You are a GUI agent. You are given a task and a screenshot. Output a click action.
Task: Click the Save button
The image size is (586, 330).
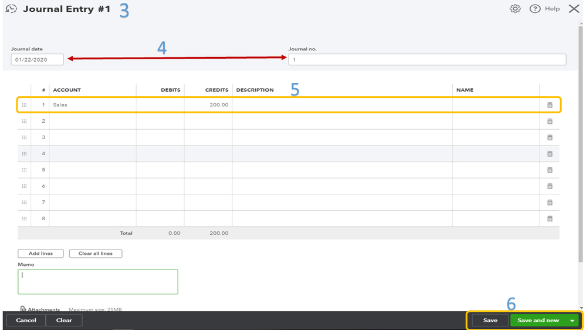point(490,320)
